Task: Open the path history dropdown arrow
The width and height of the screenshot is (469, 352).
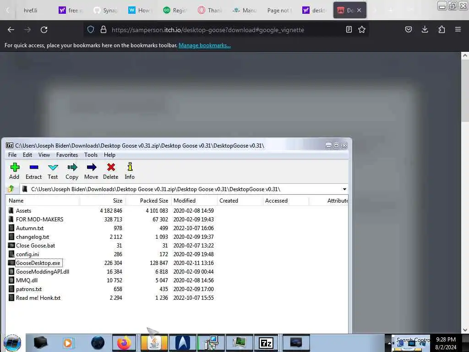Action: pyautogui.click(x=344, y=189)
